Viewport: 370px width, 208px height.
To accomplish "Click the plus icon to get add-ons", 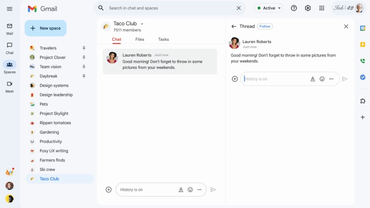I will [363, 117].
